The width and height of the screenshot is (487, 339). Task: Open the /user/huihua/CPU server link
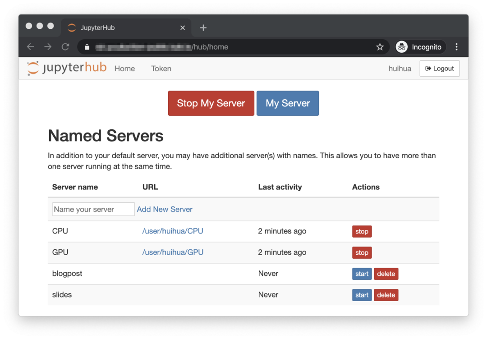(173, 231)
